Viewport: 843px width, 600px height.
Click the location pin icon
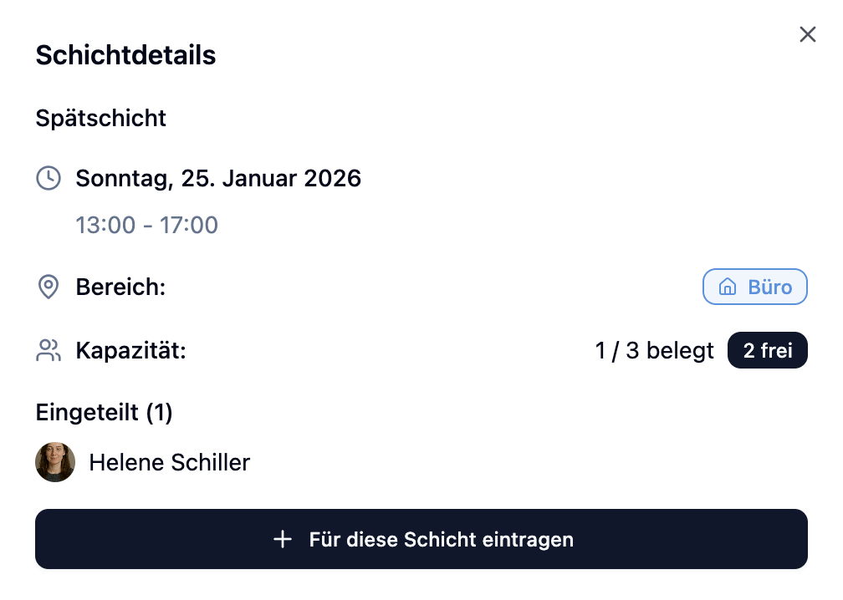click(49, 287)
